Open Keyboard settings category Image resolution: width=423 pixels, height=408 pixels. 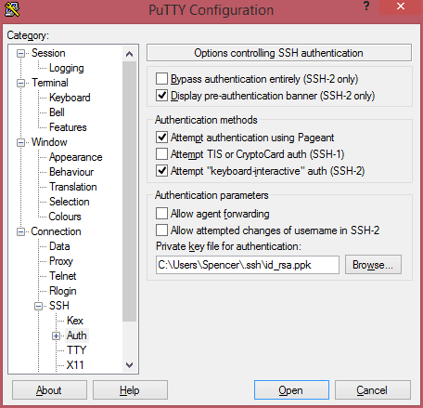pos(70,98)
